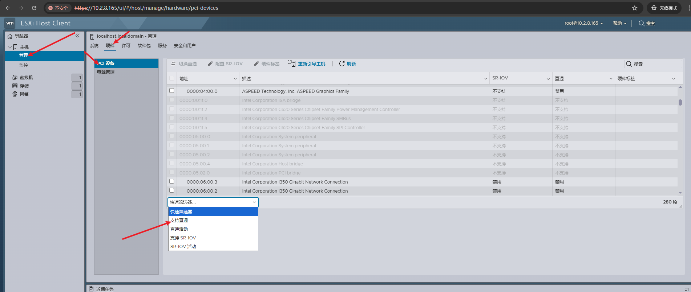This screenshot has height=292, width=691.
Task: Check the box for device 0000:06:00.2
Action: (172, 190)
